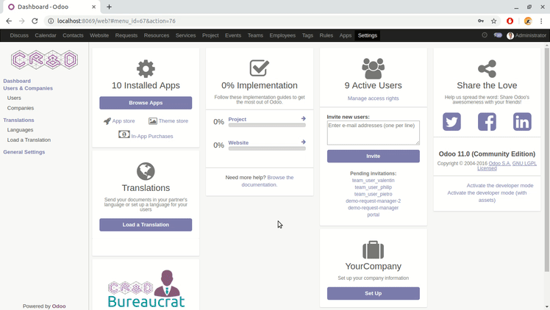Open the Project implementation arrow

(304, 119)
